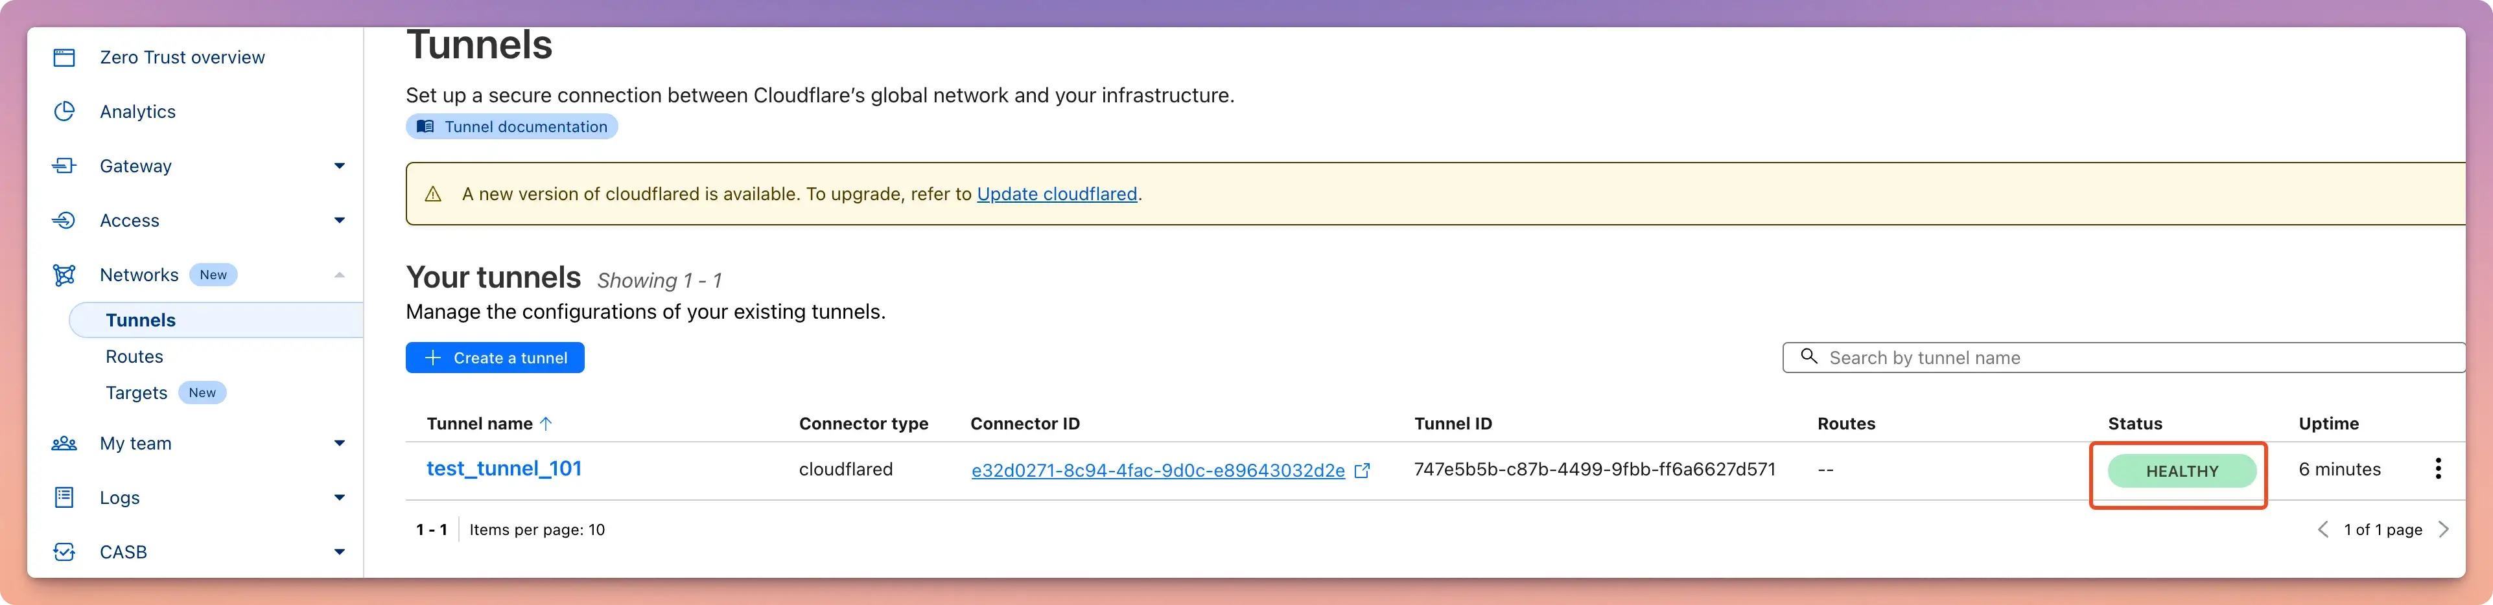Select Tunnels under Networks
This screenshot has width=2493, height=605.
click(x=216, y=320)
